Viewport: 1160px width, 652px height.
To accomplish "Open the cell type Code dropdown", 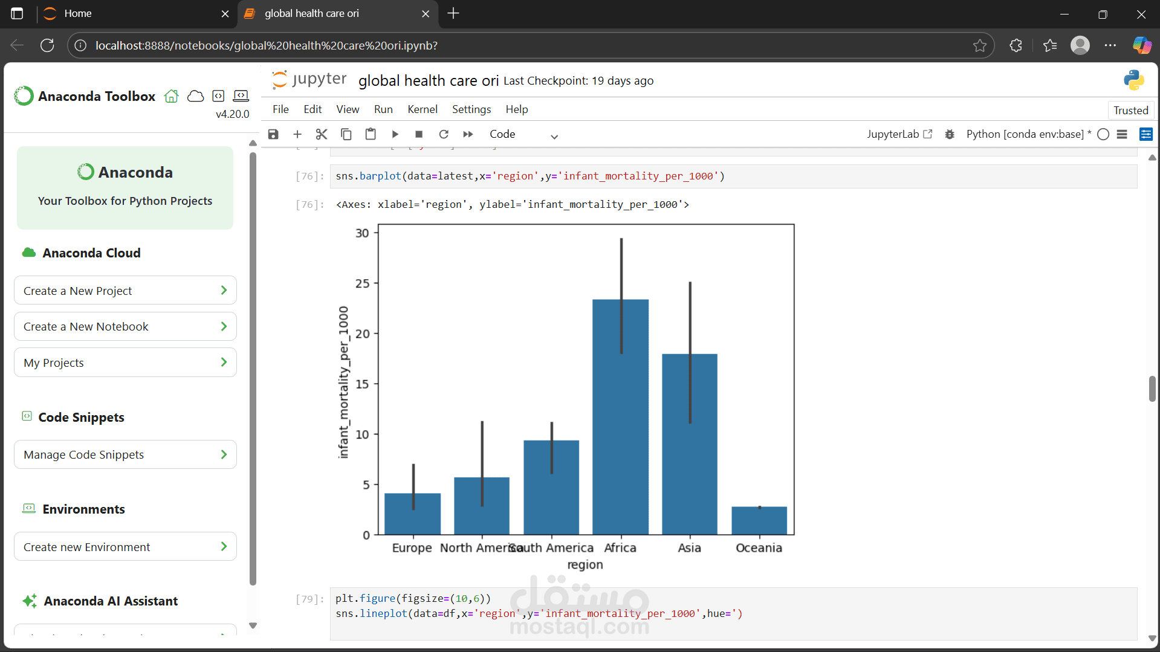I will [x=523, y=134].
